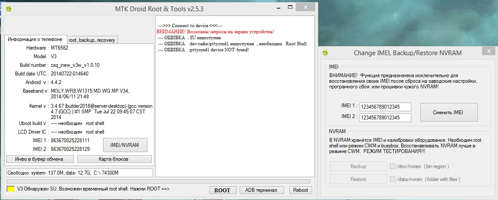Click the Android icon in MTK Droid title bar

[x=9, y=9]
